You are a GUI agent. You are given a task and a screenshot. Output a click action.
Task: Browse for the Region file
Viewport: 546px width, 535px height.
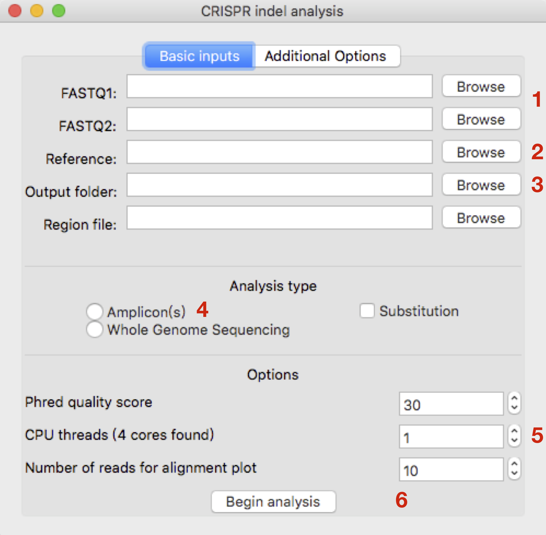coord(481,218)
